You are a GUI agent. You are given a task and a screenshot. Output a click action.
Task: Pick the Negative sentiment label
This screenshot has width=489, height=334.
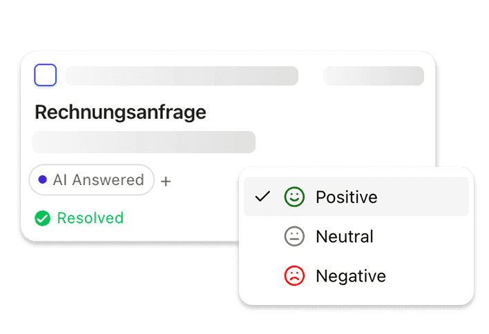click(x=350, y=276)
